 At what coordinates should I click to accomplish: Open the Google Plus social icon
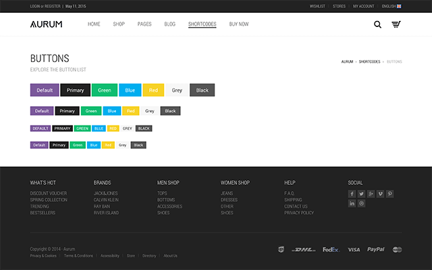[371, 194]
